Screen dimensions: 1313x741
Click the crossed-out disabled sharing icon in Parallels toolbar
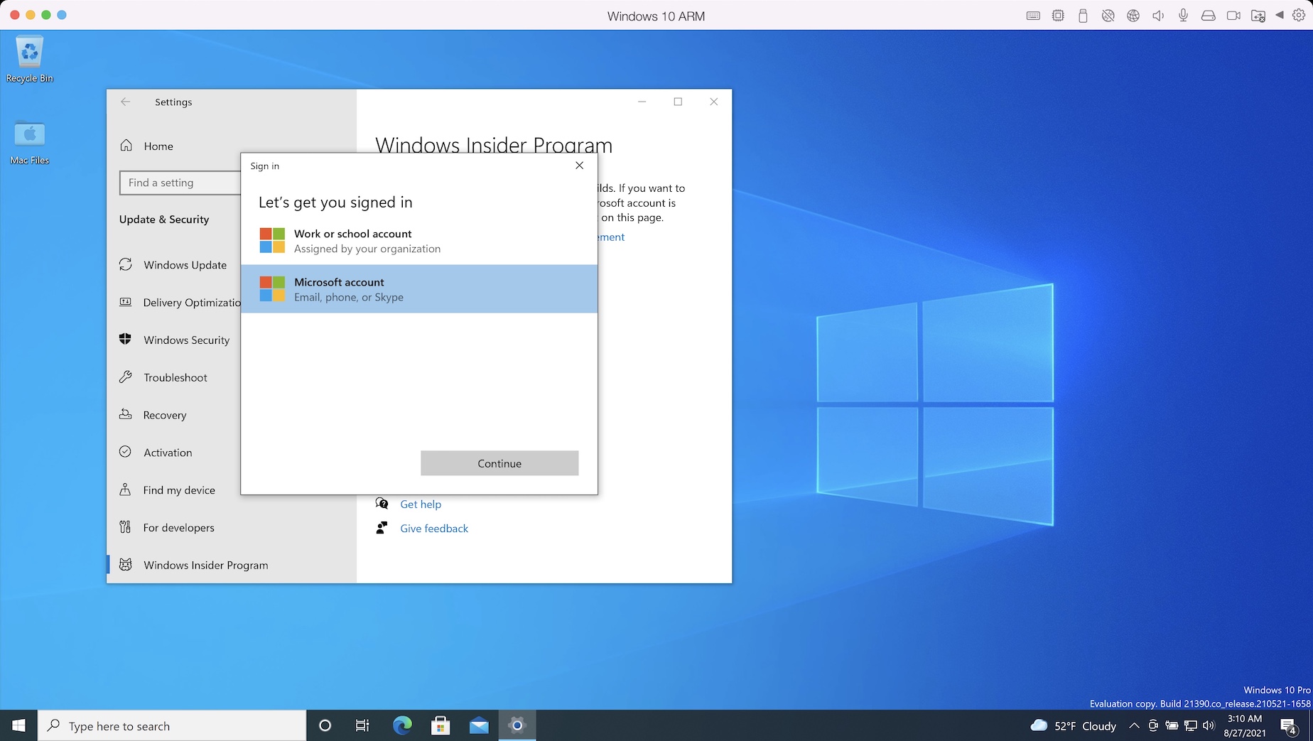pos(1108,16)
